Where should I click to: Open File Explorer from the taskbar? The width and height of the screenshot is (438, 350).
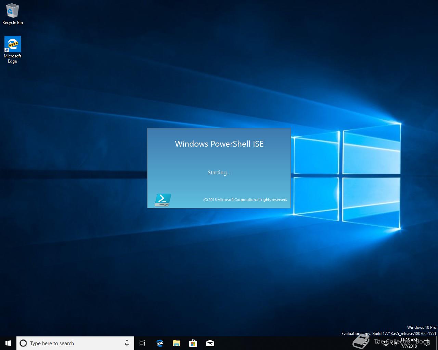click(x=176, y=343)
